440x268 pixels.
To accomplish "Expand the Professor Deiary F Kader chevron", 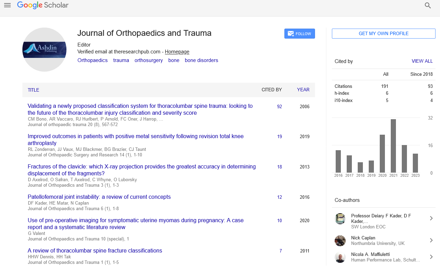I will coord(431,218).
